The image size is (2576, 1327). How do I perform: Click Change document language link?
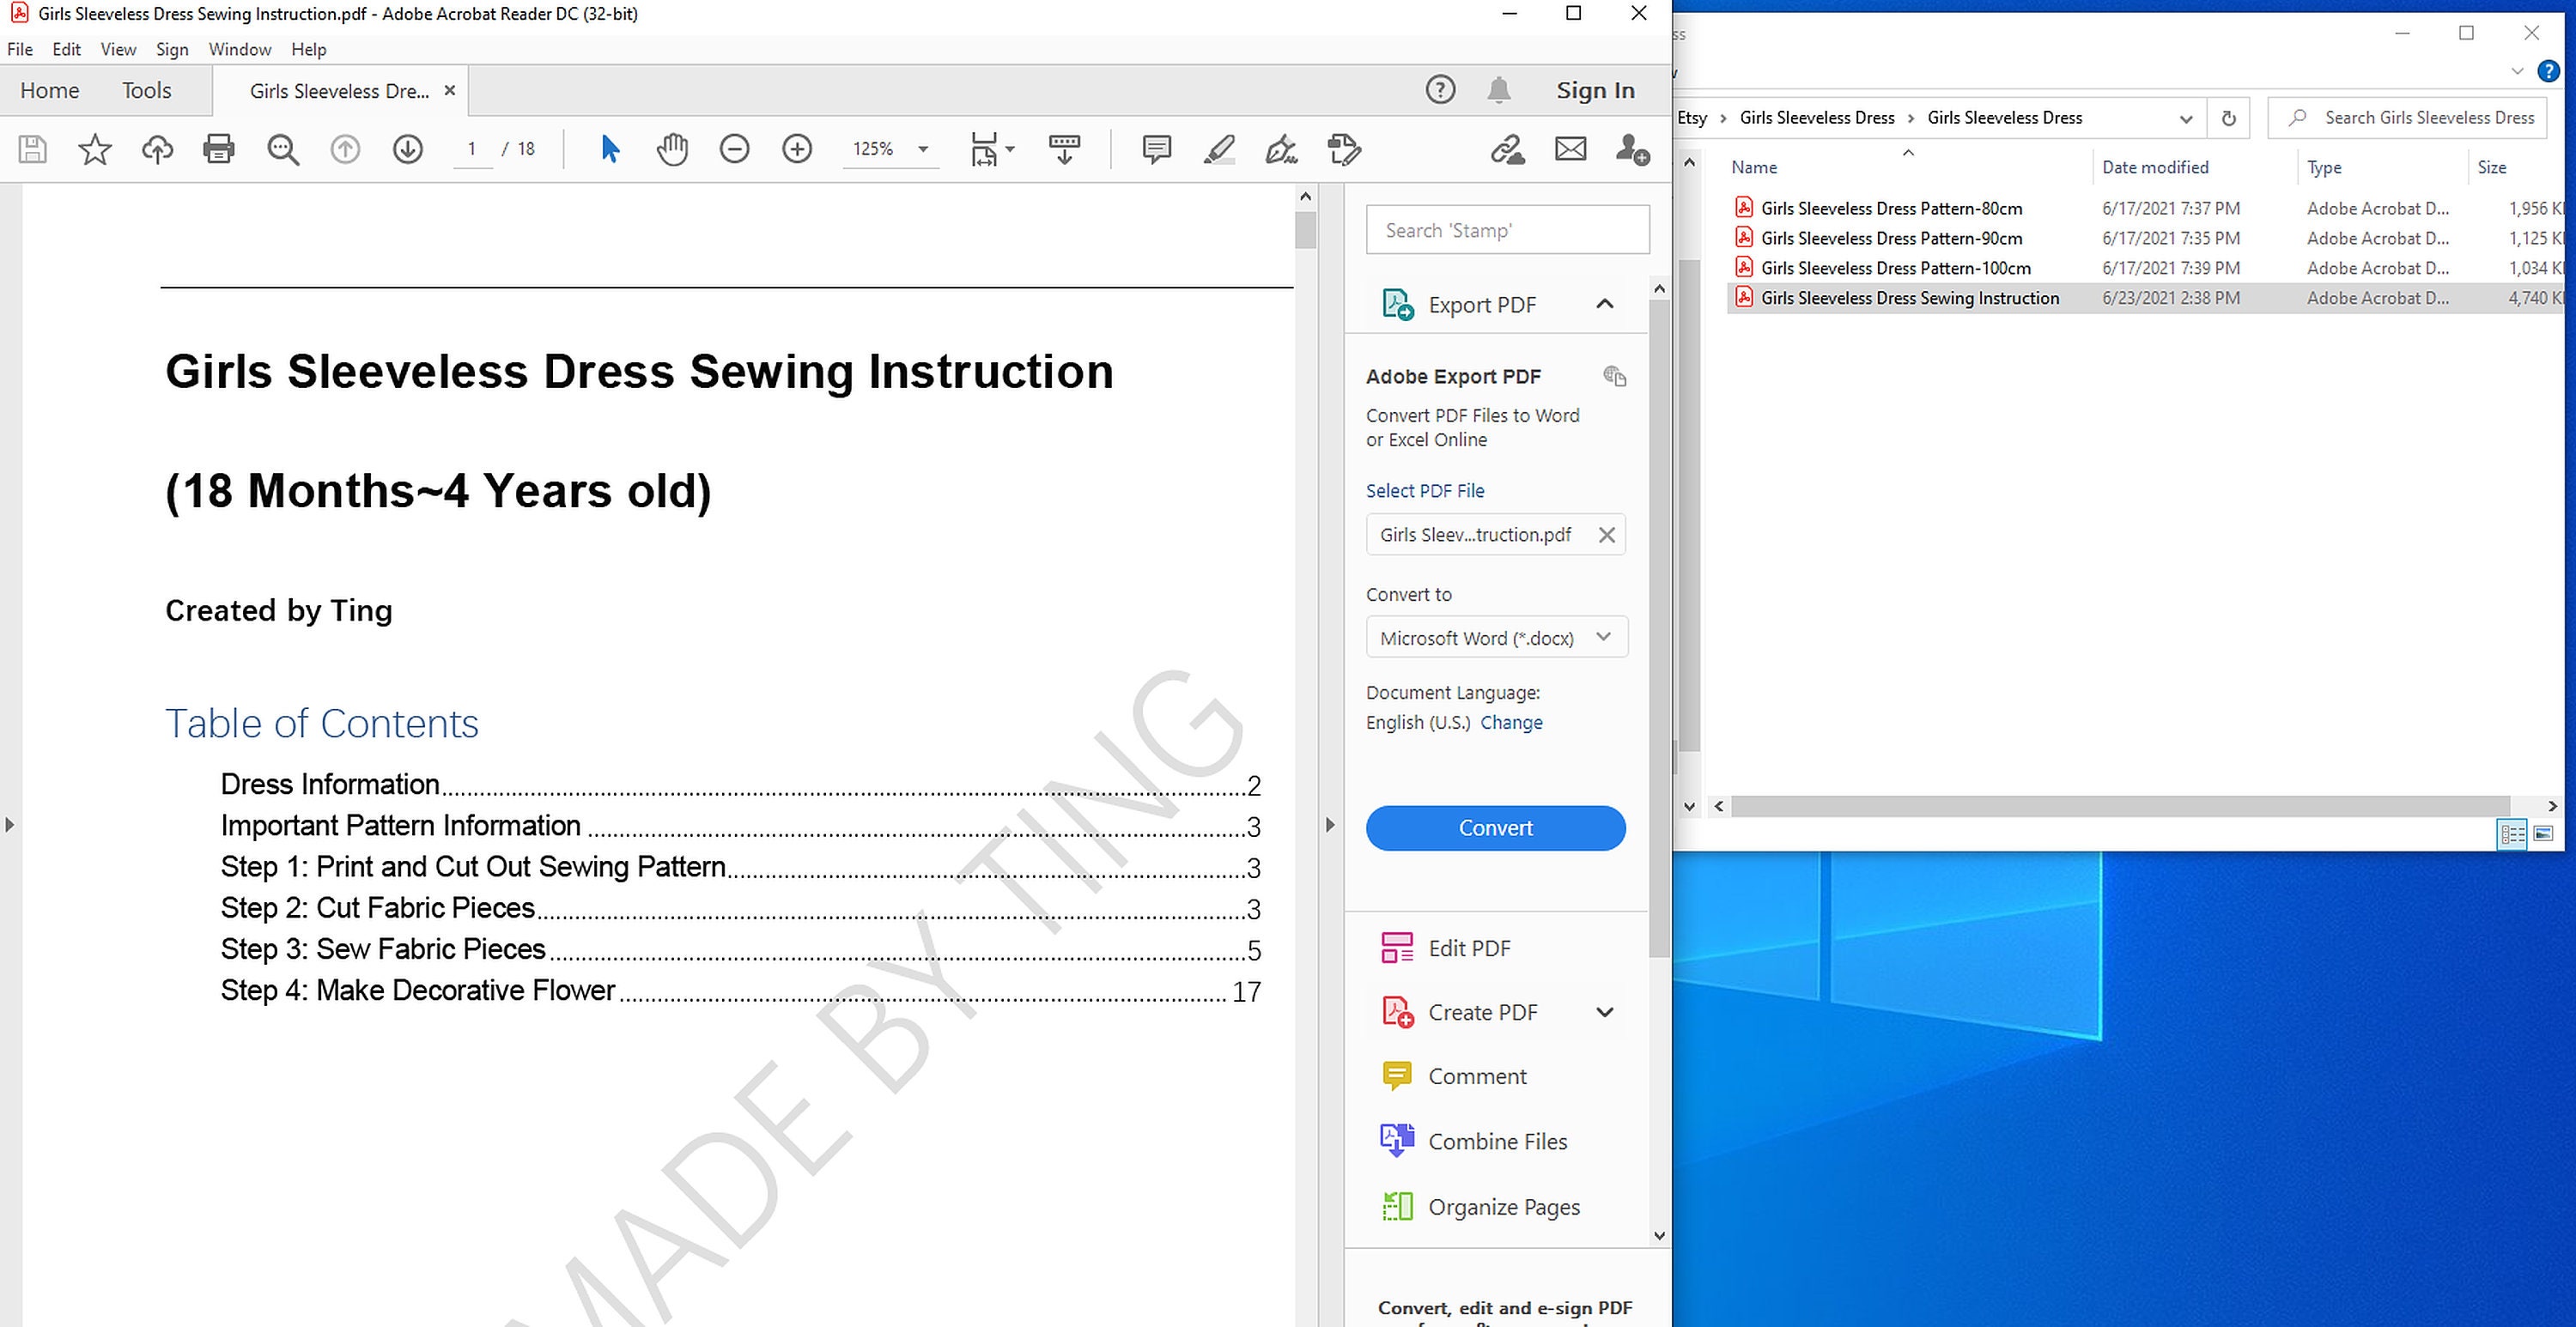point(1511,722)
